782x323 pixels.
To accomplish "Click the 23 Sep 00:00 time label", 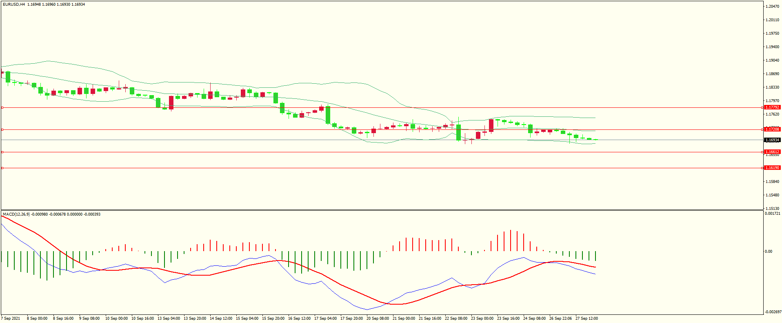I will [x=482, y=319].
